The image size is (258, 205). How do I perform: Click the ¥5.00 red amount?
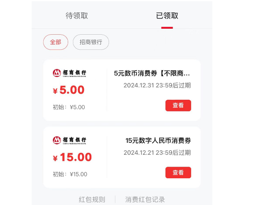pyautogui.click(x=69, y=90)
